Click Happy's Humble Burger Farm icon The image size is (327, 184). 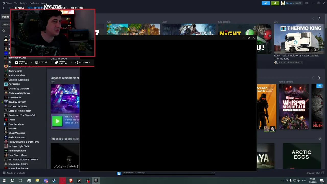pos(6,142)
